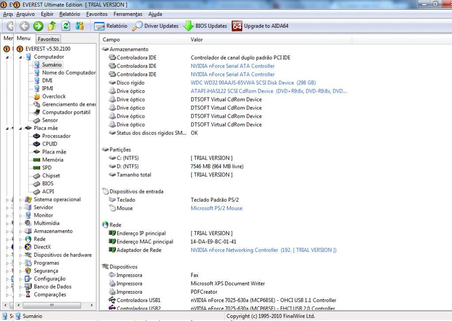Click the green Forward navigation arrow

(x=38, y=26)
